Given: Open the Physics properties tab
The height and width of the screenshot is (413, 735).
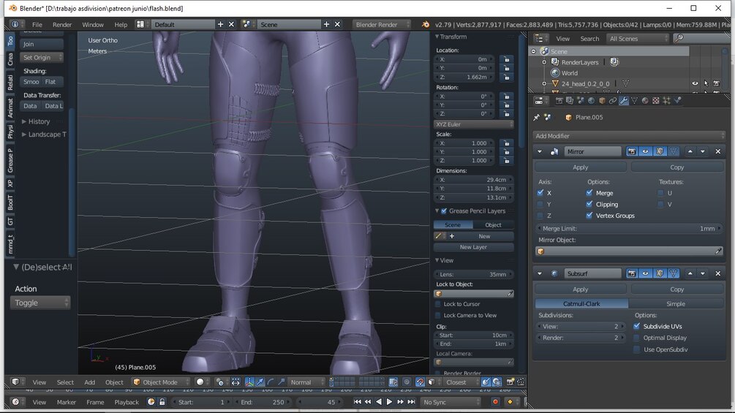Looking at the screenshot, I should pyautogui.click(x=677, y=101).
